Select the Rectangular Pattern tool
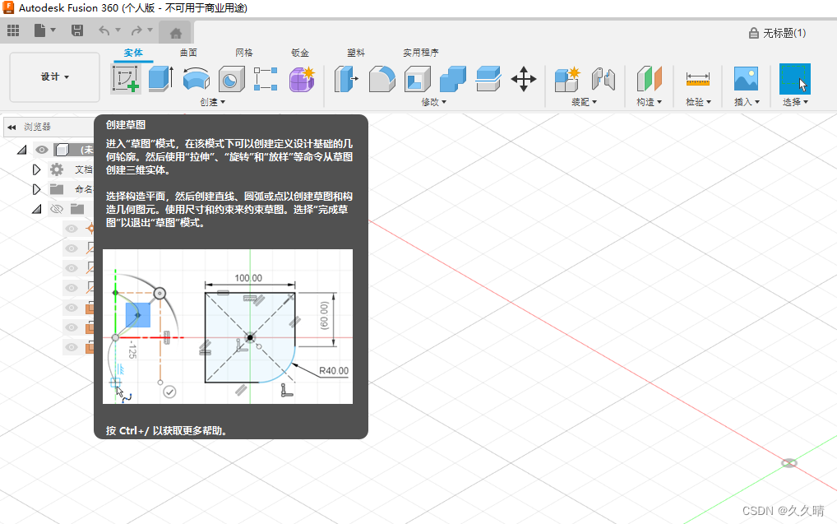The image size is (837, 524). point(266,79)
